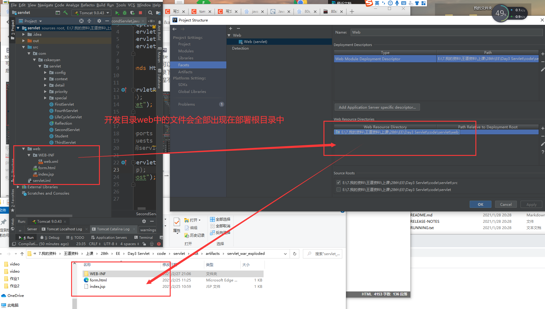Select the Web Resource Directory path row
Viewport: 545px width, 309px height.
tap(436, 132)
